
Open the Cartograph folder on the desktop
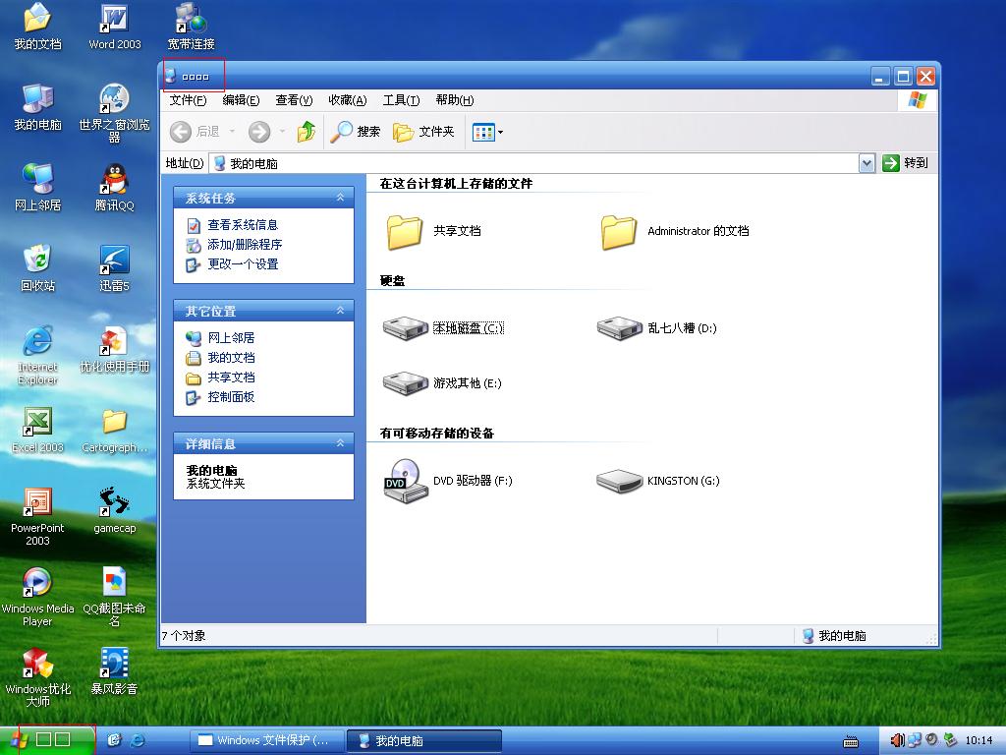(x=114, y=431)
